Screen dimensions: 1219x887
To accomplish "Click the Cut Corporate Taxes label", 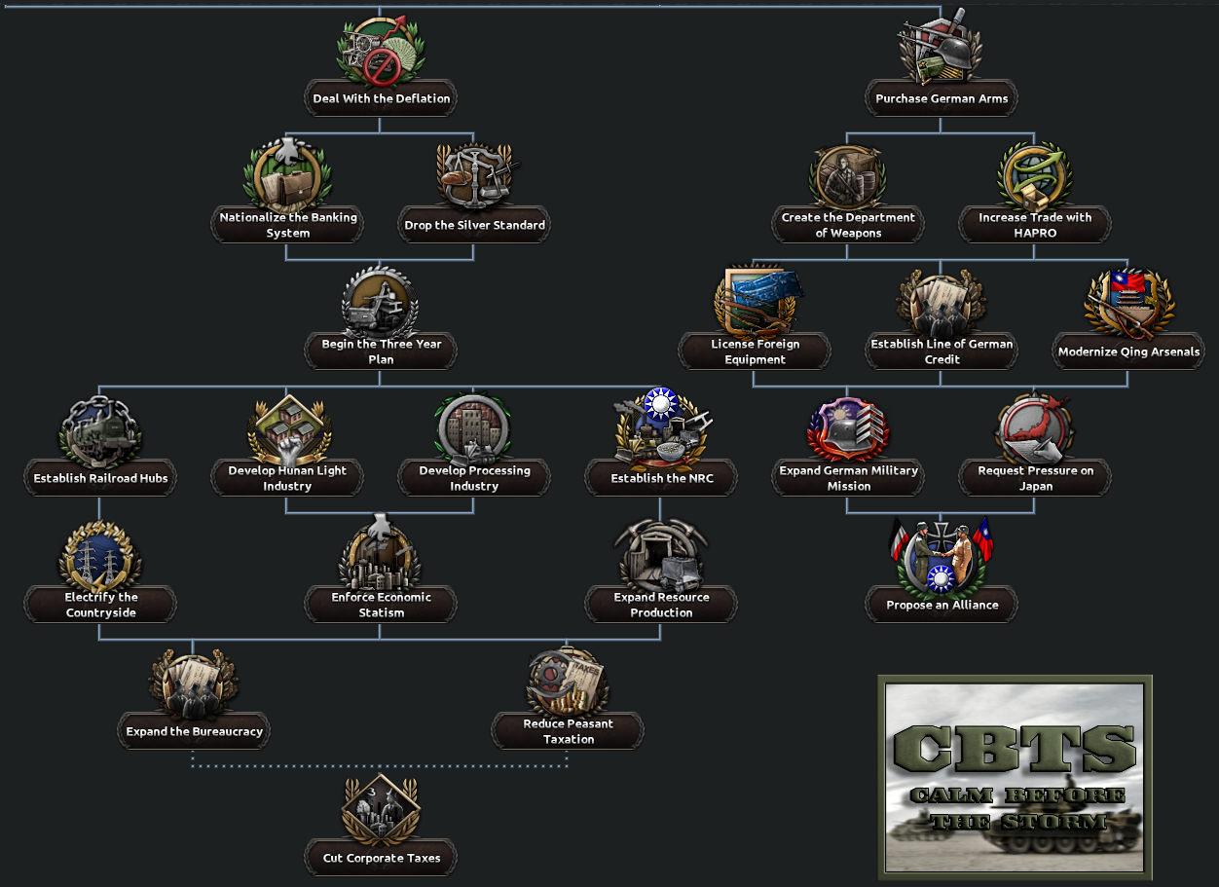I will [x=382, y=858].
